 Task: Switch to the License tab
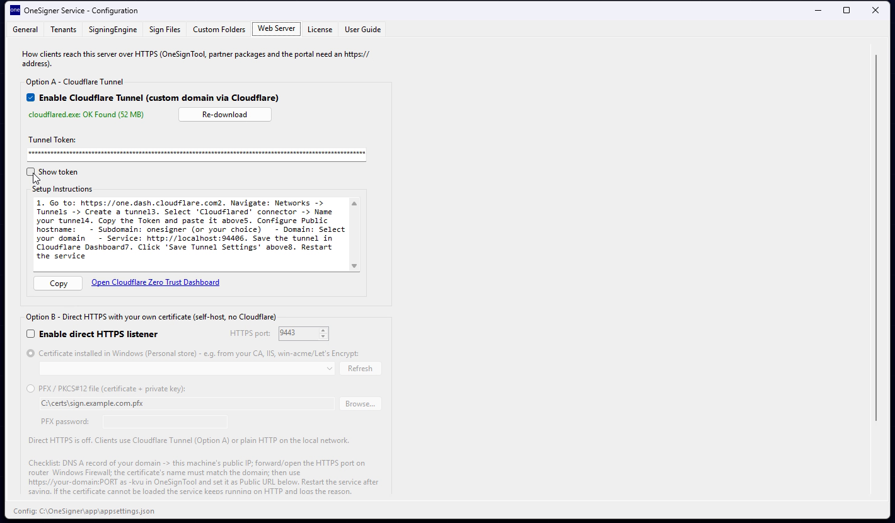pos(320,30)
